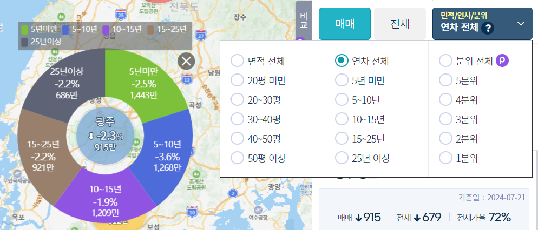This screenshot has height=230, width=538.
Task: Close the donut chart with X icon
Action: (x=186, y=62)
